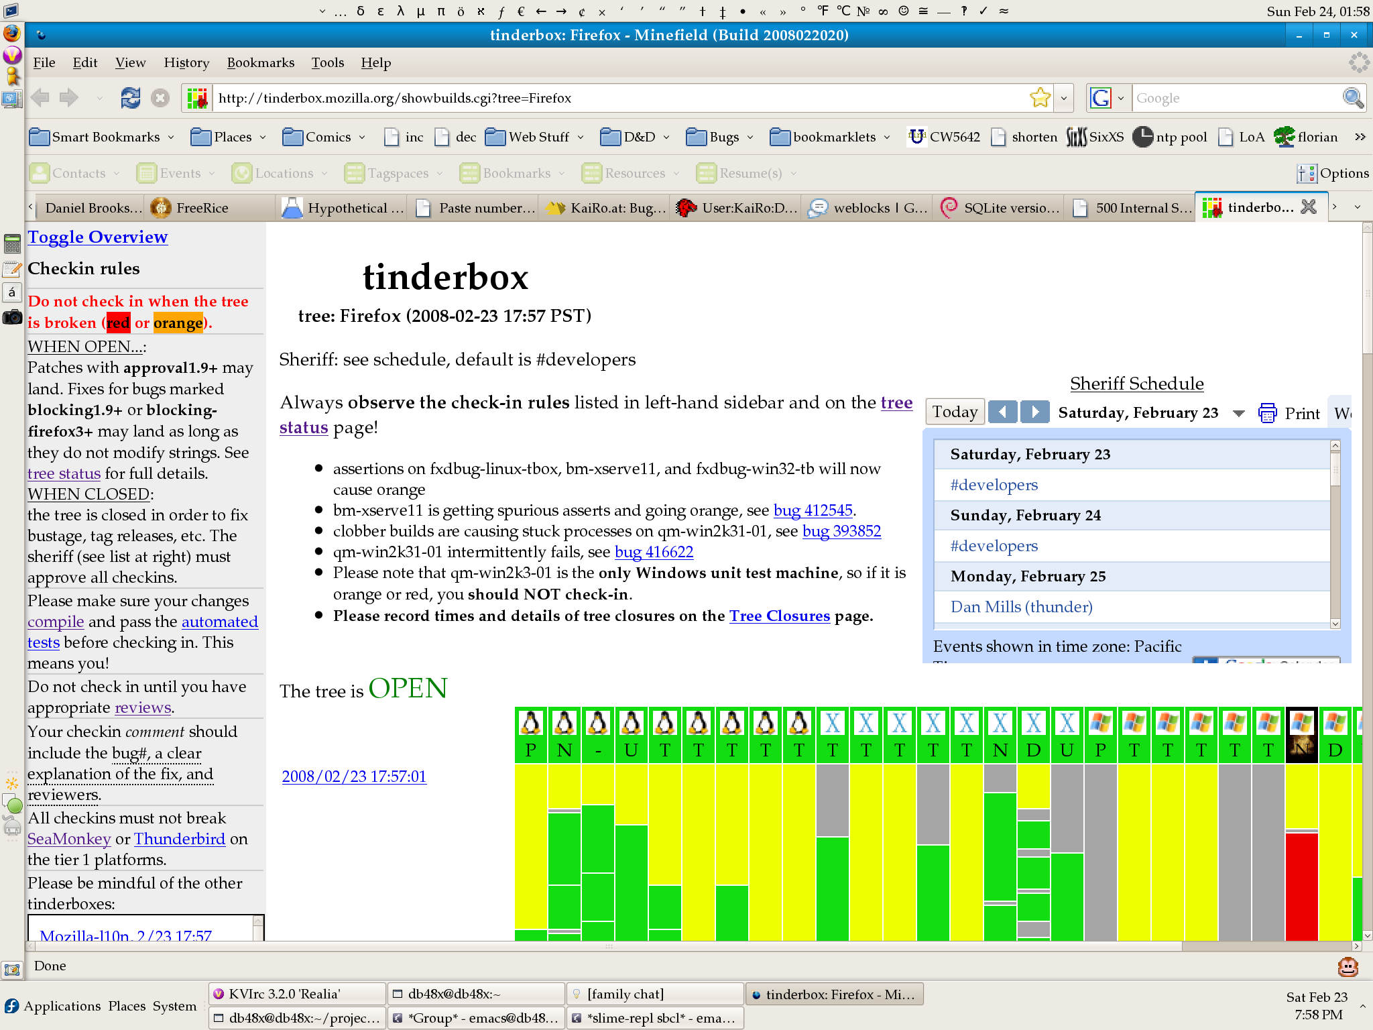The height and width of the screenshot is (1030, 1373).
Task: Open the Tree Closures link
Action: tap(780, 616)
